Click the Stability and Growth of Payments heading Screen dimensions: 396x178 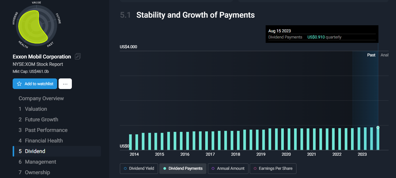[x=195, y=15]
